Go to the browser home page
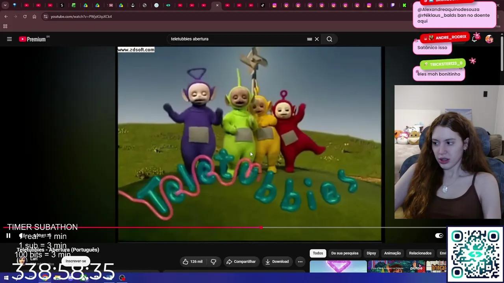Image resolution: width=504 pixels, height=283 pixels. click(34, 17)
